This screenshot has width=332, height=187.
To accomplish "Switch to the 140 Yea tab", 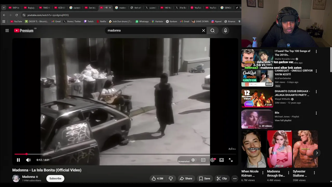I will (x=166, y=8).
